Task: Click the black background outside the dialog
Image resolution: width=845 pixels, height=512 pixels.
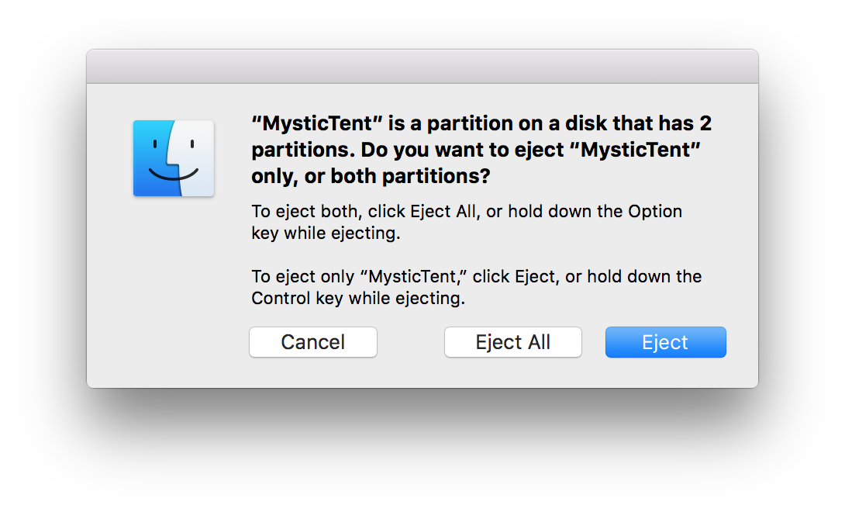Action: pos(422,450)
